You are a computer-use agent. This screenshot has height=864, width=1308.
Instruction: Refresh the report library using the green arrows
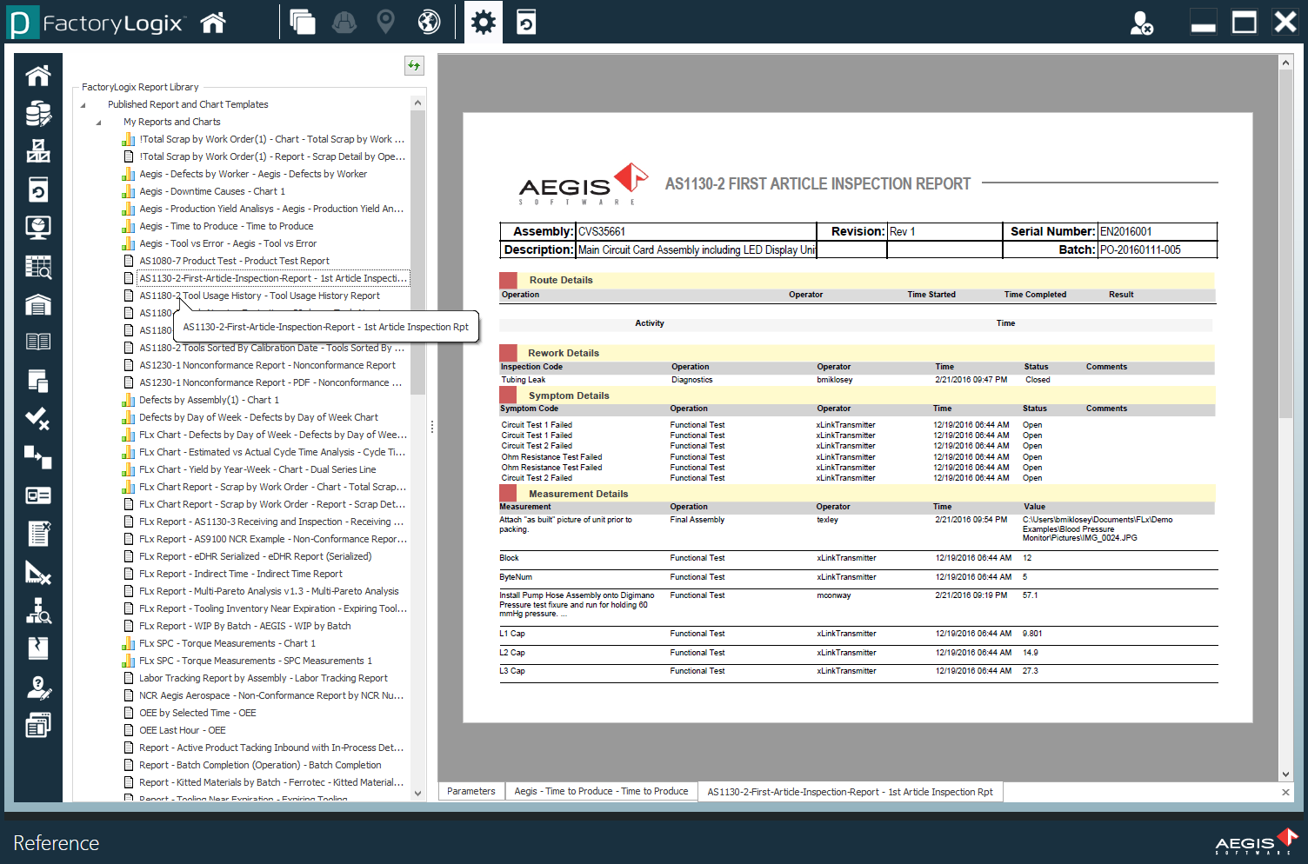click(x=414, y=65)
